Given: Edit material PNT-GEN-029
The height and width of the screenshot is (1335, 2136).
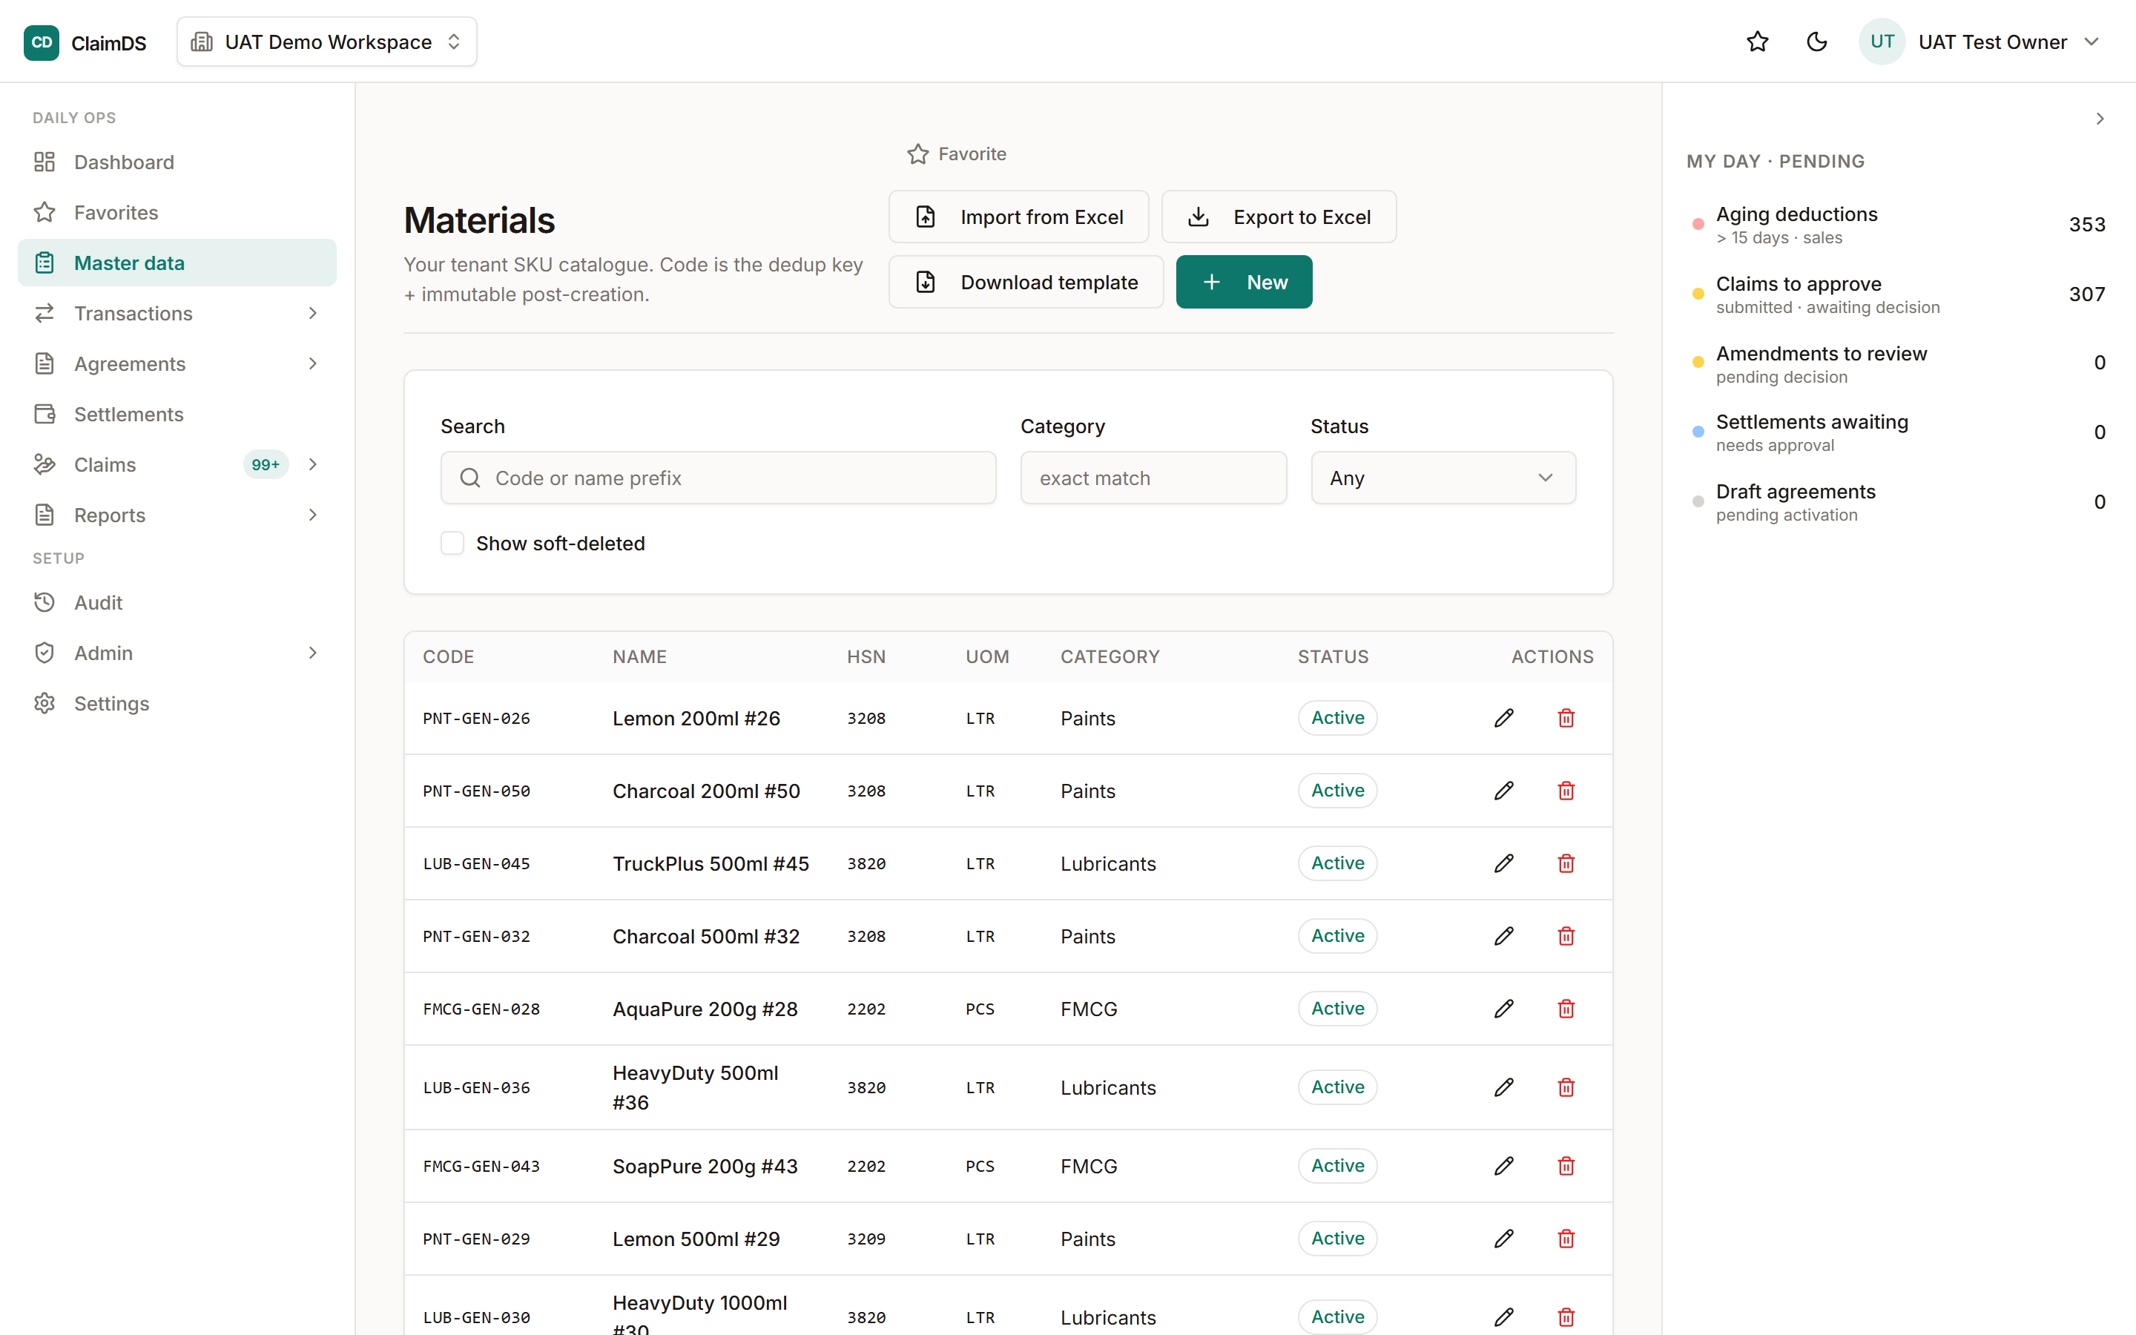Looking at the screenshot, I should tap(1504, 1239).
